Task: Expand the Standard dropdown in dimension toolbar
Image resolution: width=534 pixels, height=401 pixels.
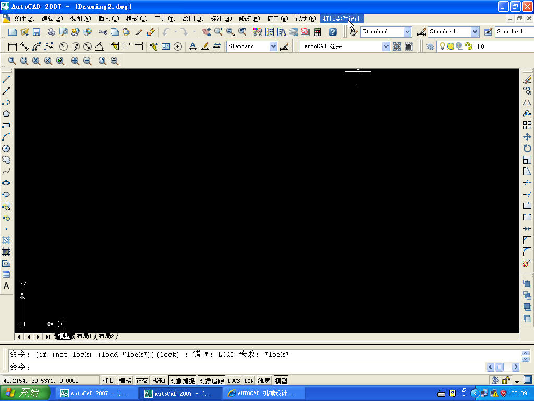Action: [273, 46]
